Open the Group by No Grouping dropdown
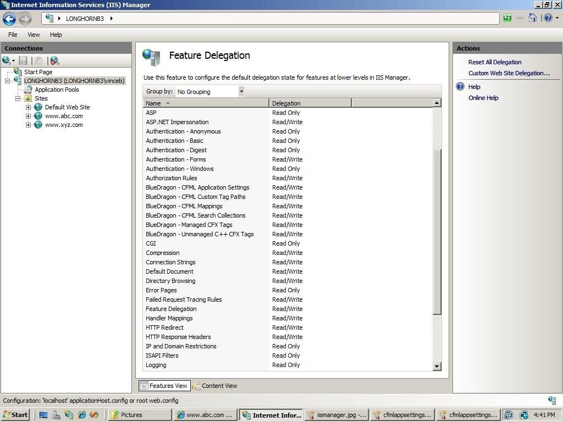This screenshot has width=563, height=422. (x=211, y=92)
